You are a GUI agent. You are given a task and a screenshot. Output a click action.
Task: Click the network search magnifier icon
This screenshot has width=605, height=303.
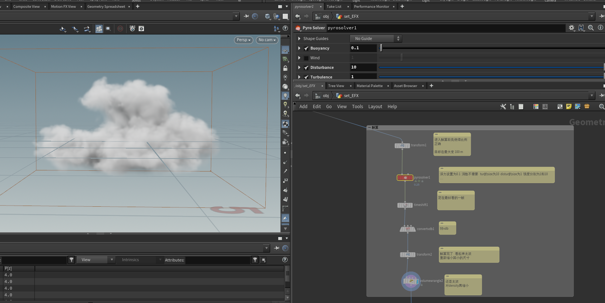point(602,107)
